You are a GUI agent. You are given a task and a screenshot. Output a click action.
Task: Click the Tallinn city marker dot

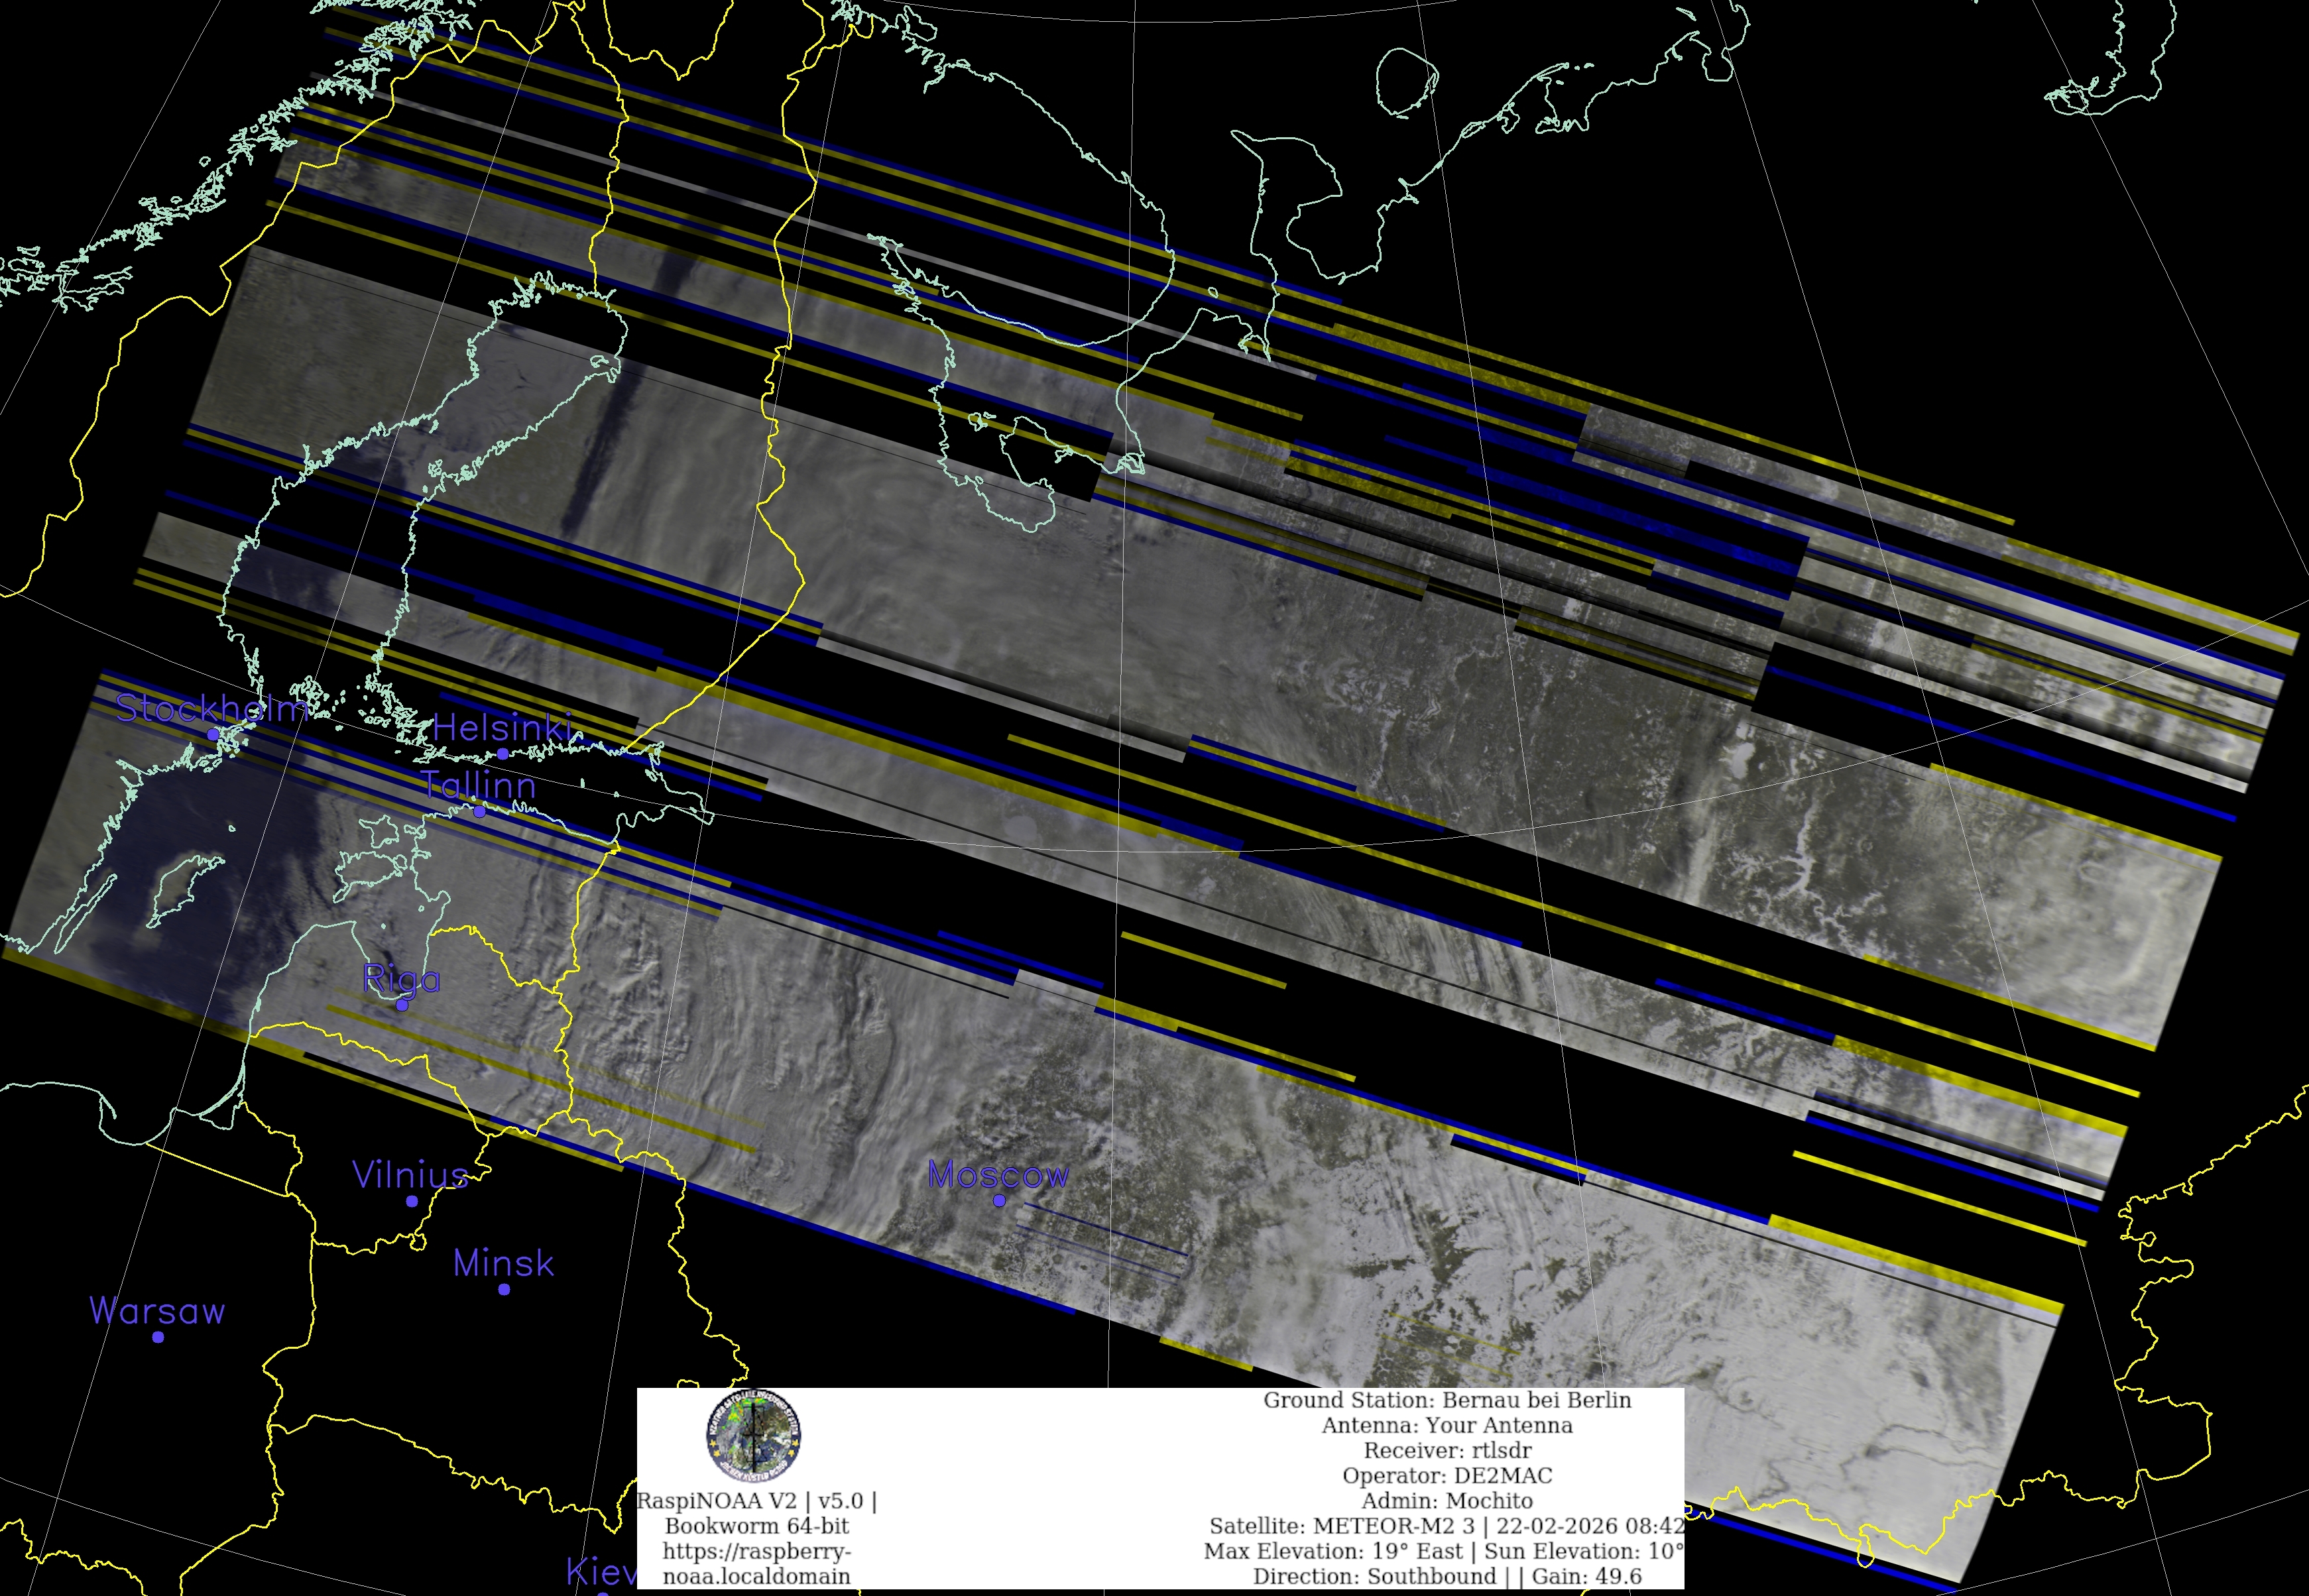click(x=479, y=812)
